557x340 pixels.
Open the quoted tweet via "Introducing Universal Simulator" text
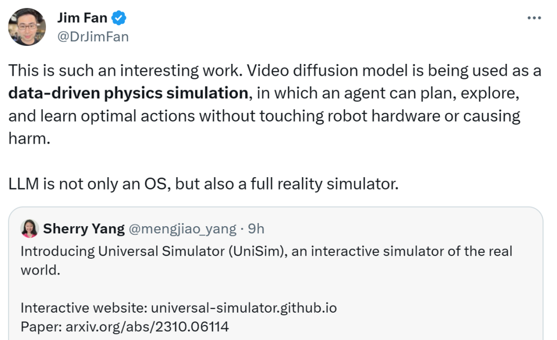coord(155,251)
